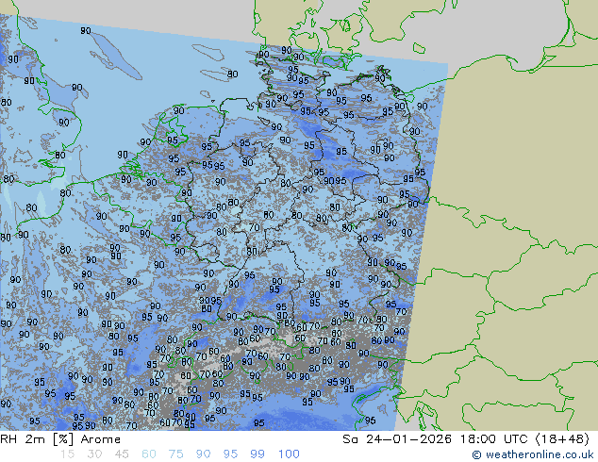Click the legend value 30
This screenshot has height=462, width=598.
click(x=94, y=454)
